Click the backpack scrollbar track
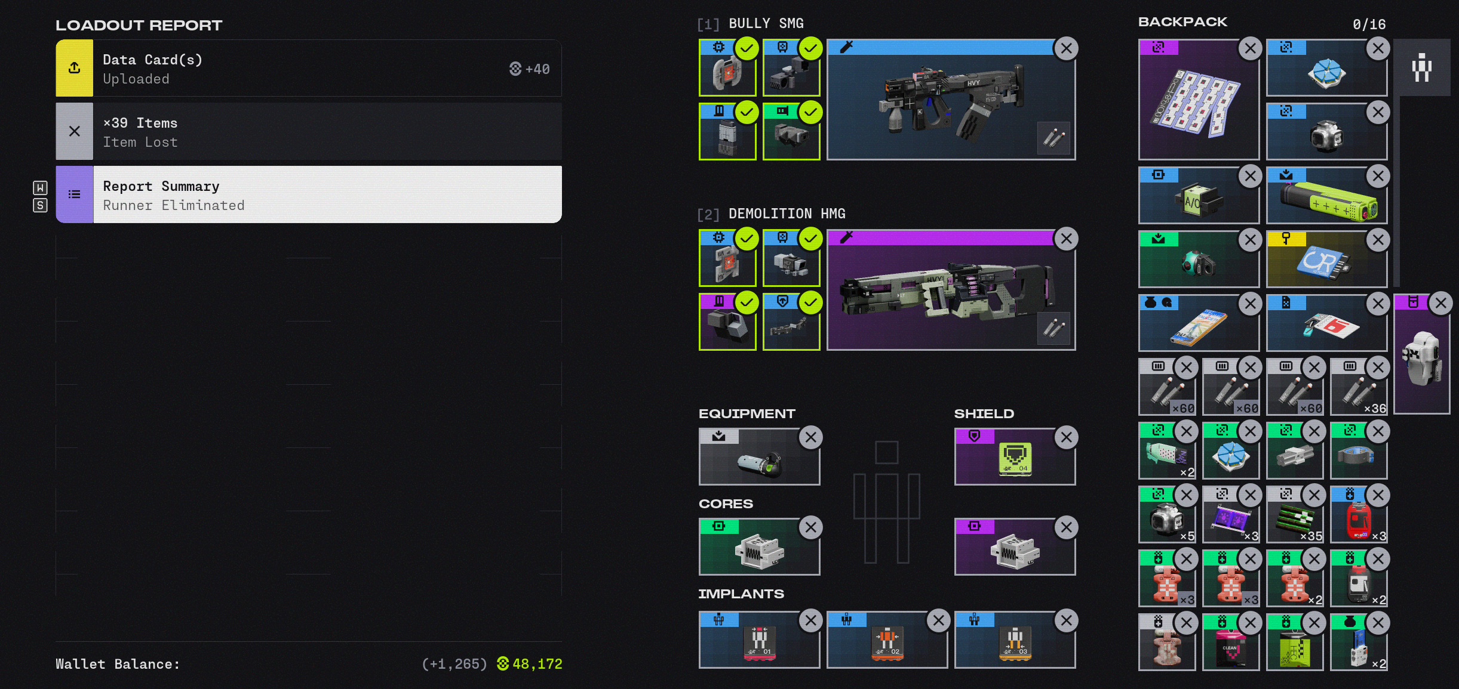Screen dimensions: 1459x689 coord(1397,191)
